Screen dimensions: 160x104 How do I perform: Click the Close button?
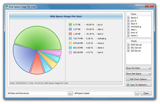pyautogui.click(x=146, y=93)
